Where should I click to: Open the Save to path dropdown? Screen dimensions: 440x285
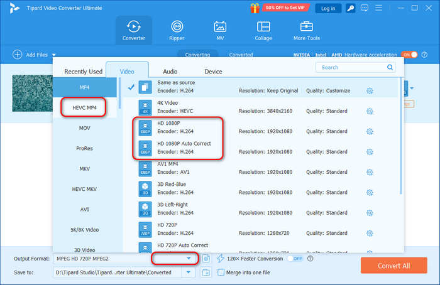click(189, 272)
